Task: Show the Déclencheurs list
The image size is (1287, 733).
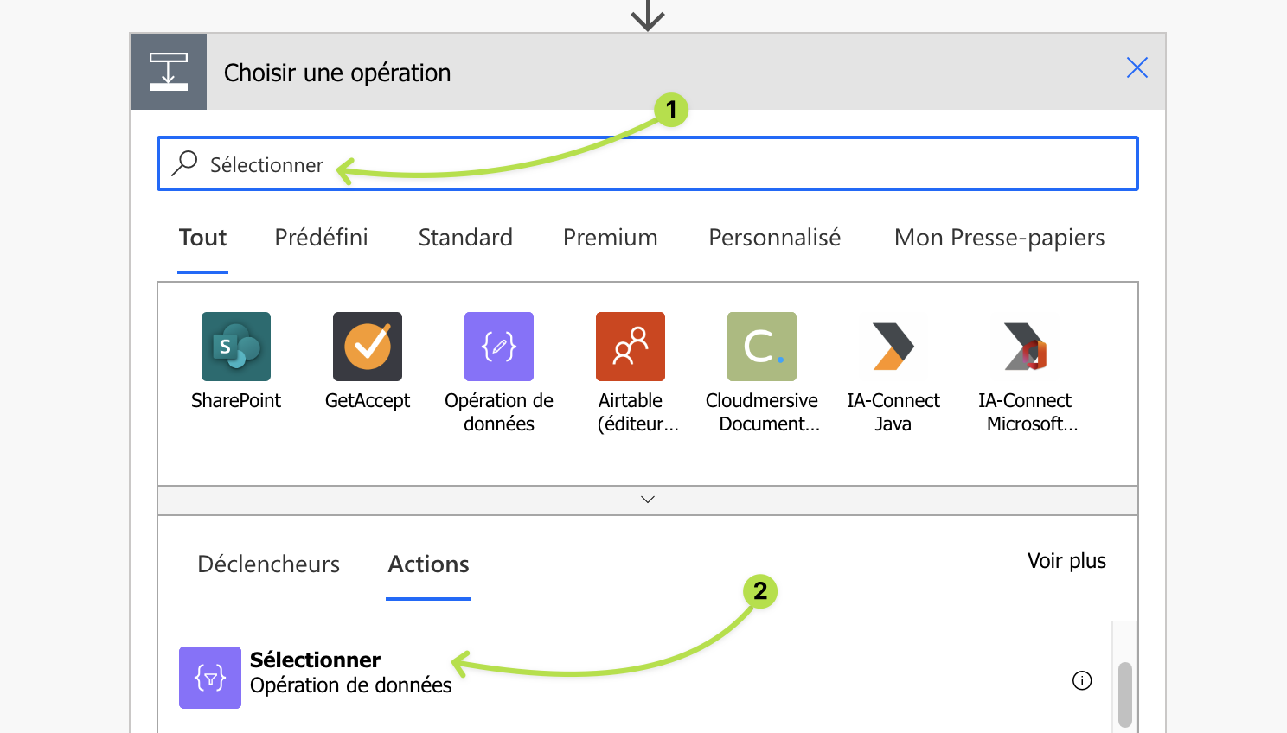Action: tap(268, 564)
